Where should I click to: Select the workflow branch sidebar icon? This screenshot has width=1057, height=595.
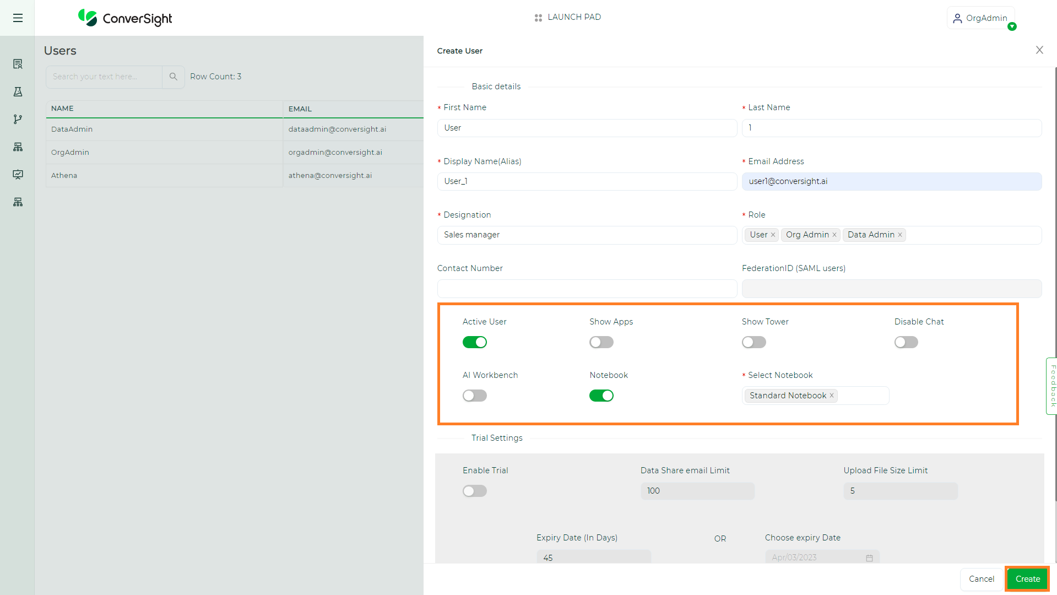(18, 119)
